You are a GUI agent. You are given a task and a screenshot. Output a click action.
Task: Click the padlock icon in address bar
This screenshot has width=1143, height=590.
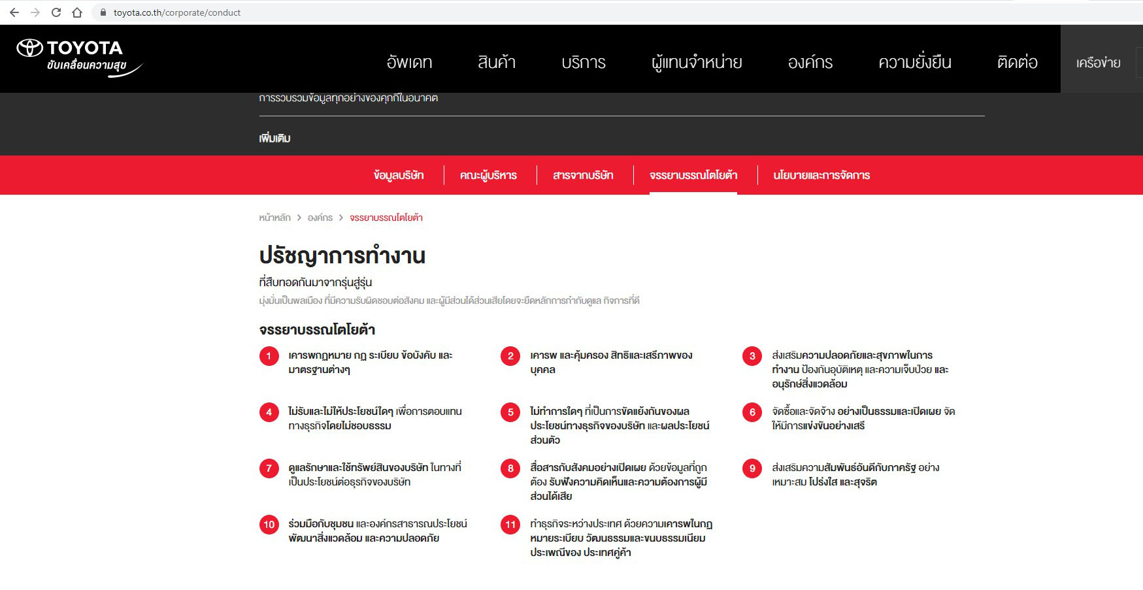103,12
